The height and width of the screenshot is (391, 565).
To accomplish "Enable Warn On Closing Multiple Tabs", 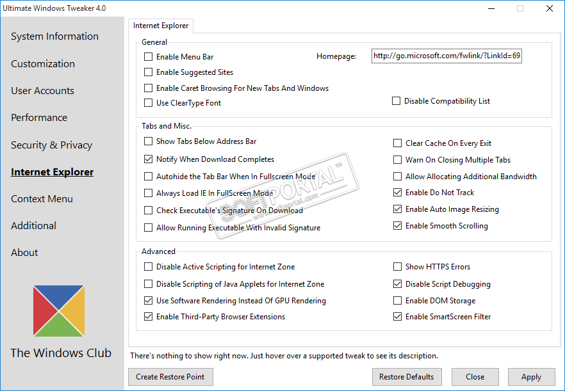I will click(x=397, y=159).
